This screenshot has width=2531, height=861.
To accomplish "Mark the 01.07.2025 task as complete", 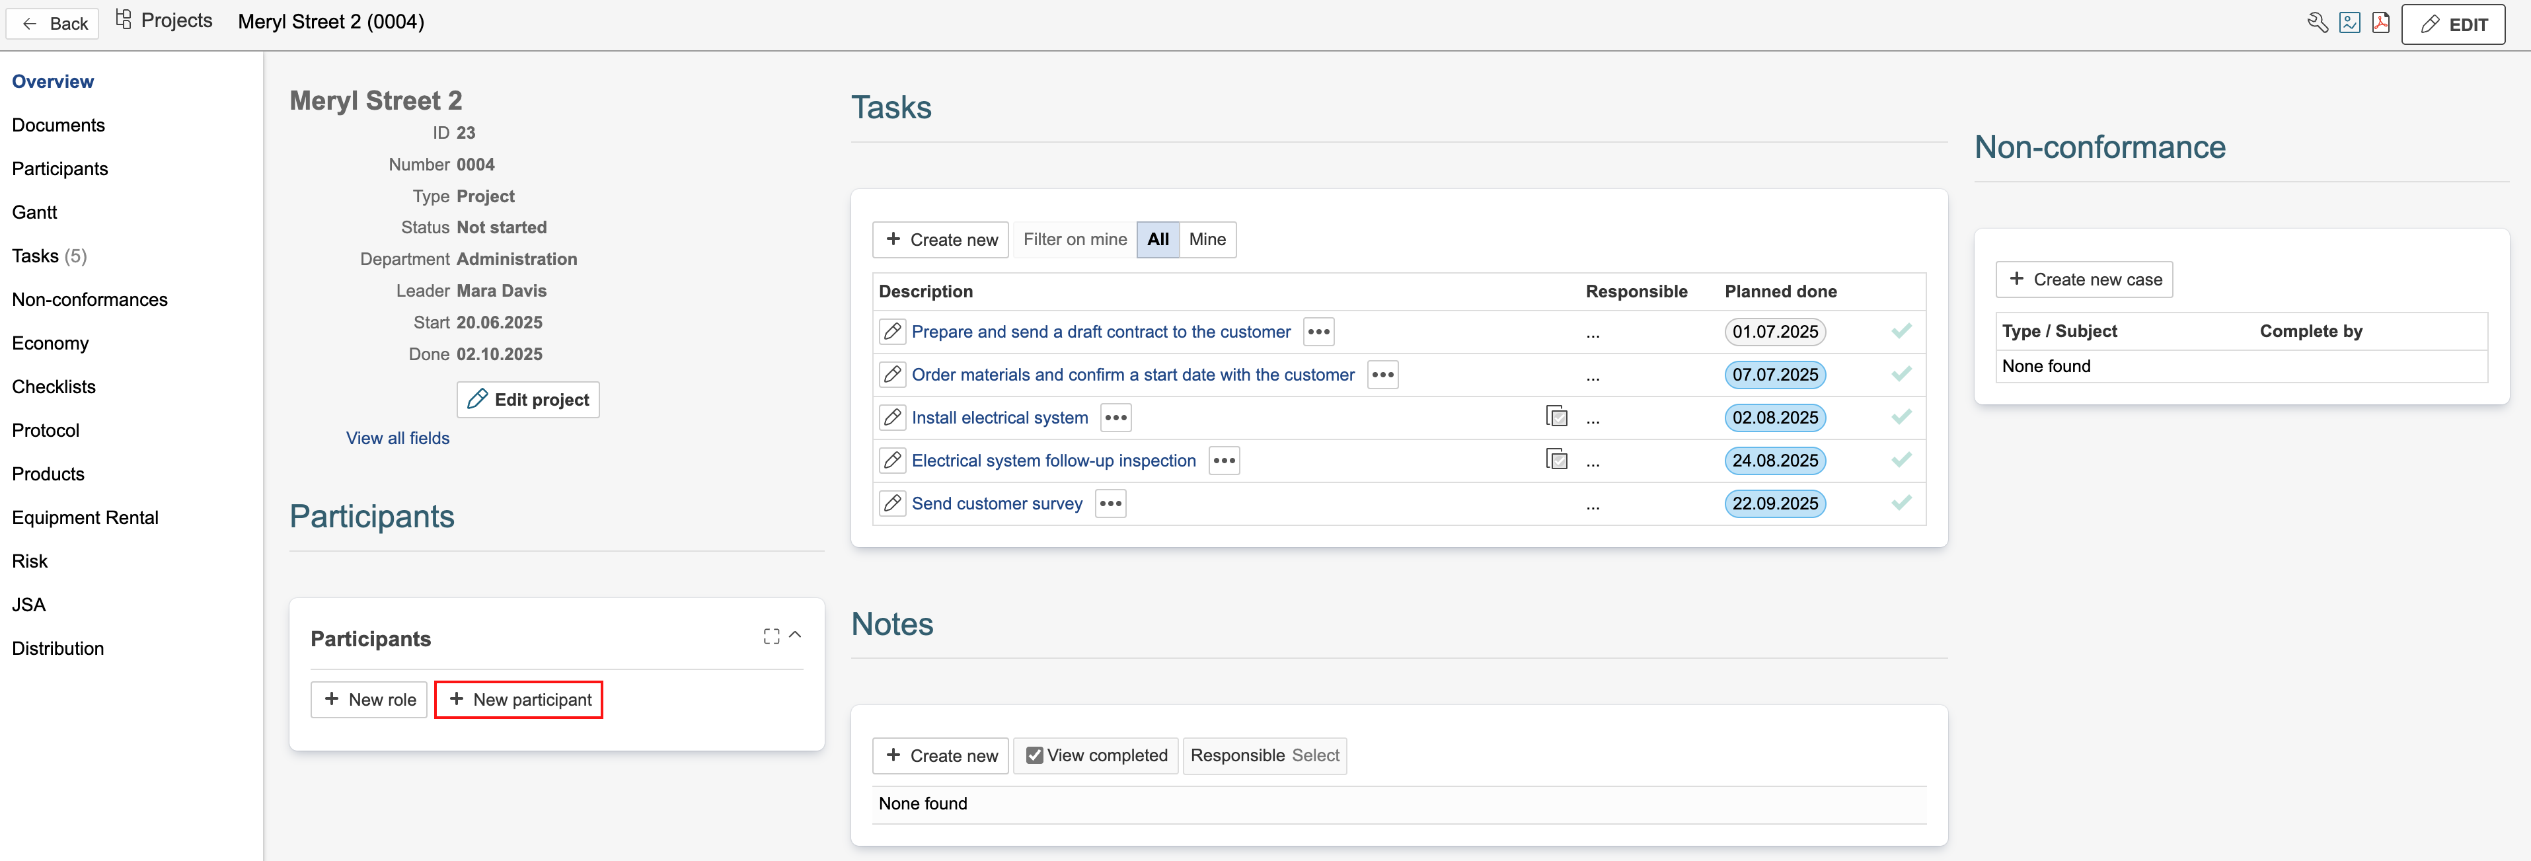I will pyautogui.click(x=1901, y=331).
